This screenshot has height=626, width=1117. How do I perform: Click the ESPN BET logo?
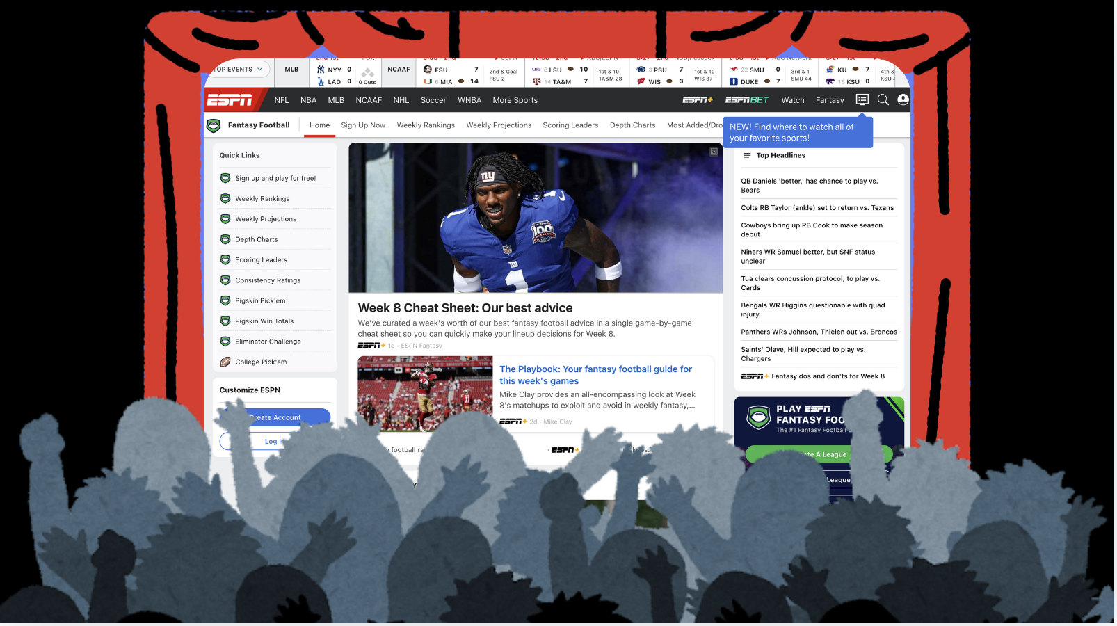(x=747, y=100)
